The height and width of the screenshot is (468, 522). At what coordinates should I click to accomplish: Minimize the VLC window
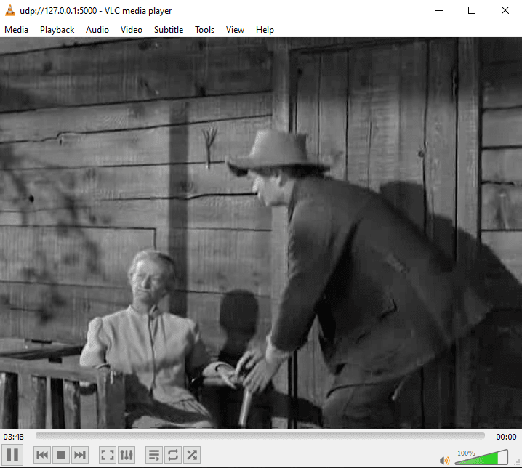click(439, 11)
